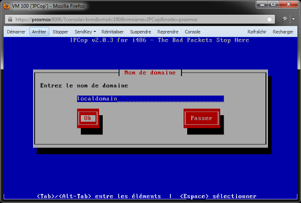
Task: Click the Firefox logo in title bar
Action: click(6, 6)
